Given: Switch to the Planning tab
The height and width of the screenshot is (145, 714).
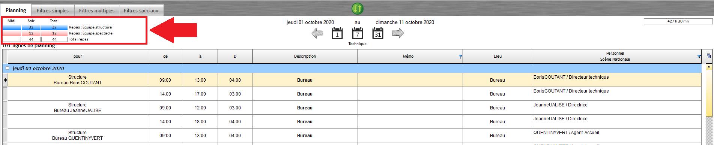Looking at the screenshot, I should coord(16,10).
